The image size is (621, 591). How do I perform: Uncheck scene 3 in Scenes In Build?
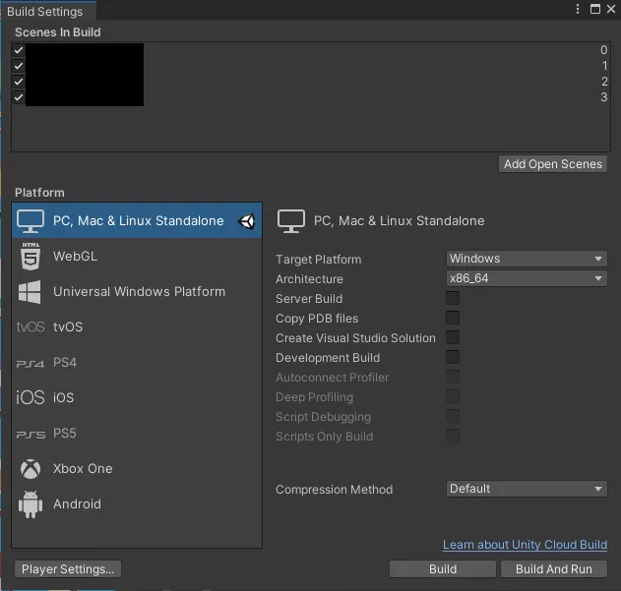[x=19, y=97]
